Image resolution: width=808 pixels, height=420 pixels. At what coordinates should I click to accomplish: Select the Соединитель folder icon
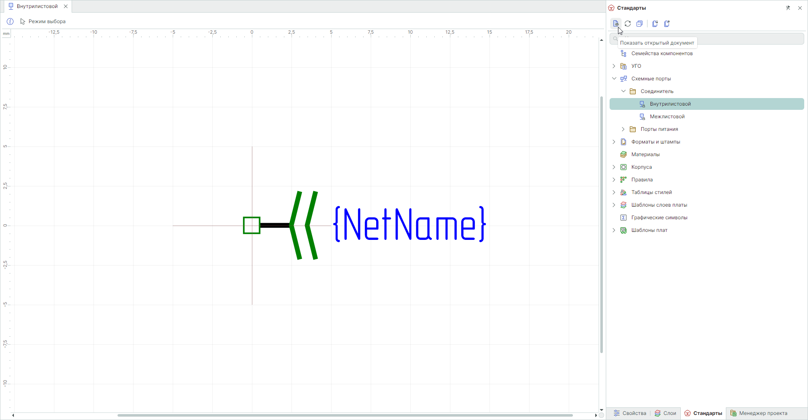pos(633,91)
